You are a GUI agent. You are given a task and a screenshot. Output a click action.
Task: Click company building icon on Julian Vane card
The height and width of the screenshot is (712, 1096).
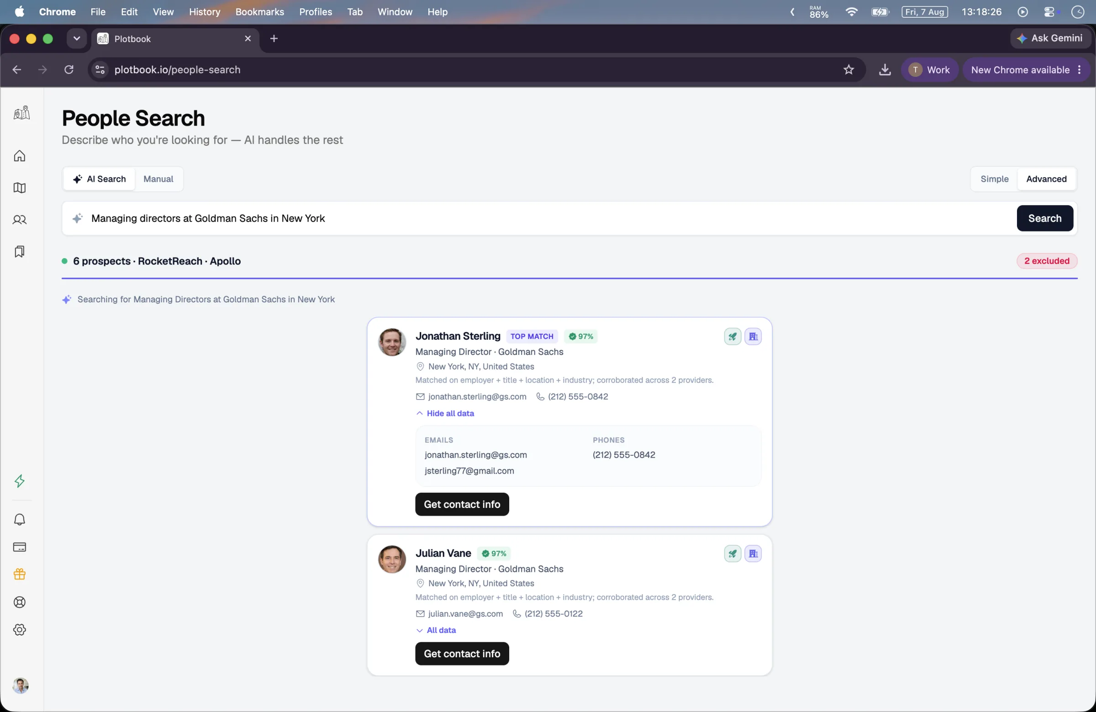[x=753, y=554]
